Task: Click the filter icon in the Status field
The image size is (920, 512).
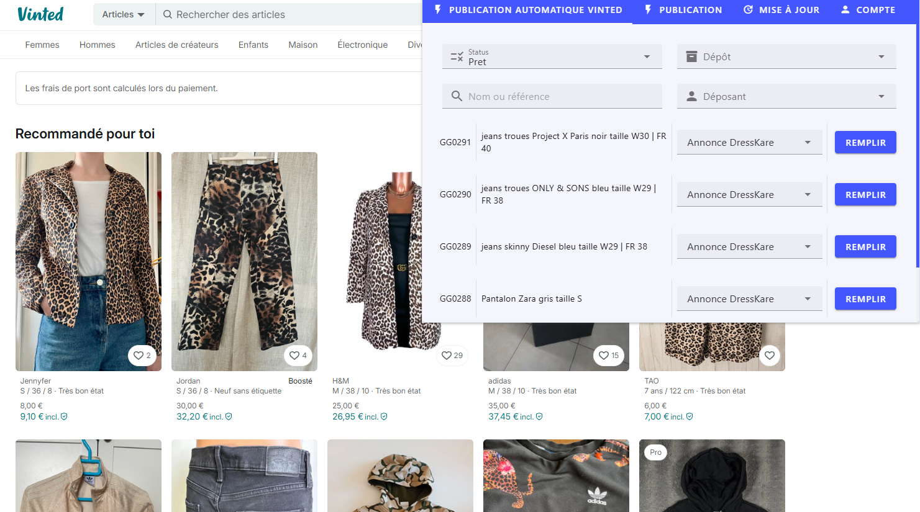Action: 457,56
